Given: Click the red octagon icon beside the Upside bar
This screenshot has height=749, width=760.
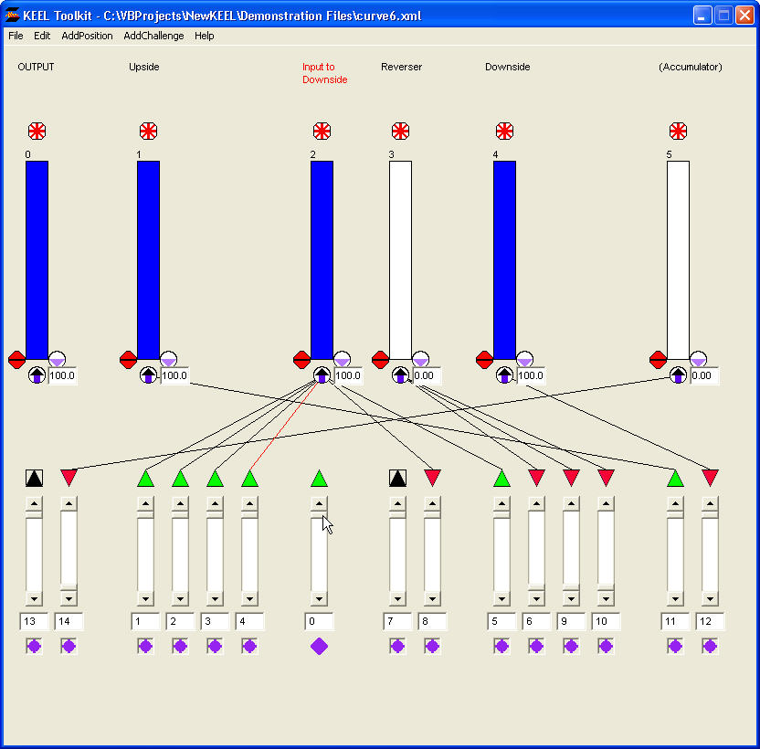Looking at the screenshot, I should click(129, 360).
